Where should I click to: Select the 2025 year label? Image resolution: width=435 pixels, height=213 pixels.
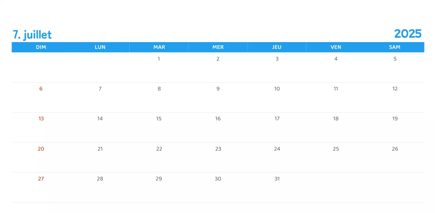pos(407,34)
